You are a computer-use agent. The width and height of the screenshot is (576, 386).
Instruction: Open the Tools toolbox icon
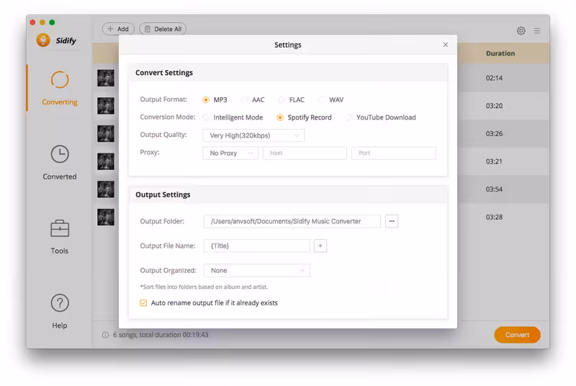click(60, 228)
